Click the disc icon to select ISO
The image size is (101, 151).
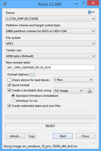(89, 91)
